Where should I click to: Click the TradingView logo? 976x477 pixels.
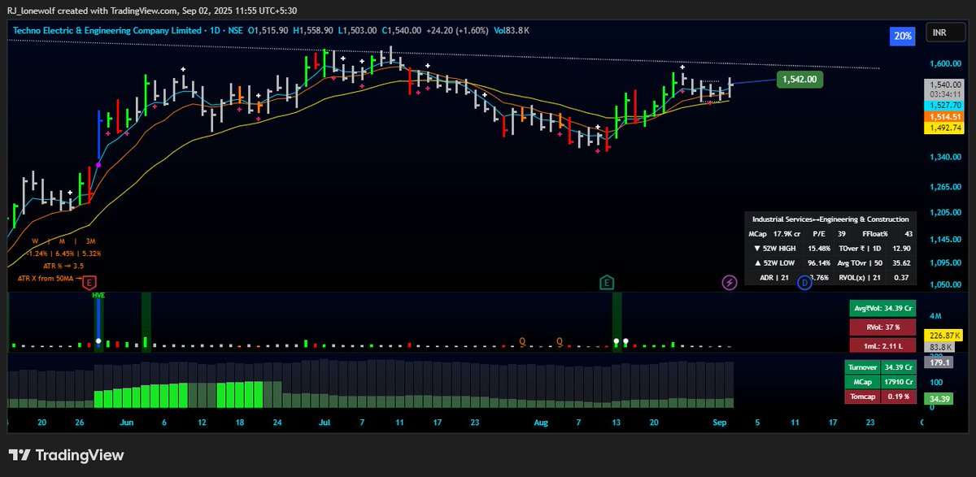[67, 455]
